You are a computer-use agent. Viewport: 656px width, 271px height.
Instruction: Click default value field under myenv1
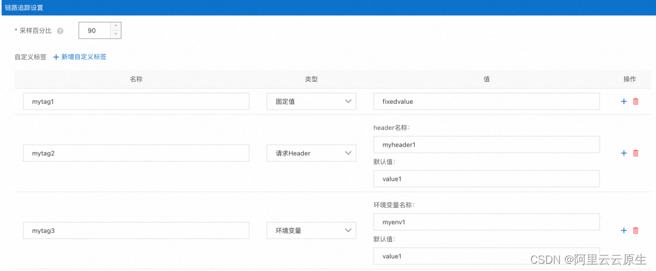487,256
